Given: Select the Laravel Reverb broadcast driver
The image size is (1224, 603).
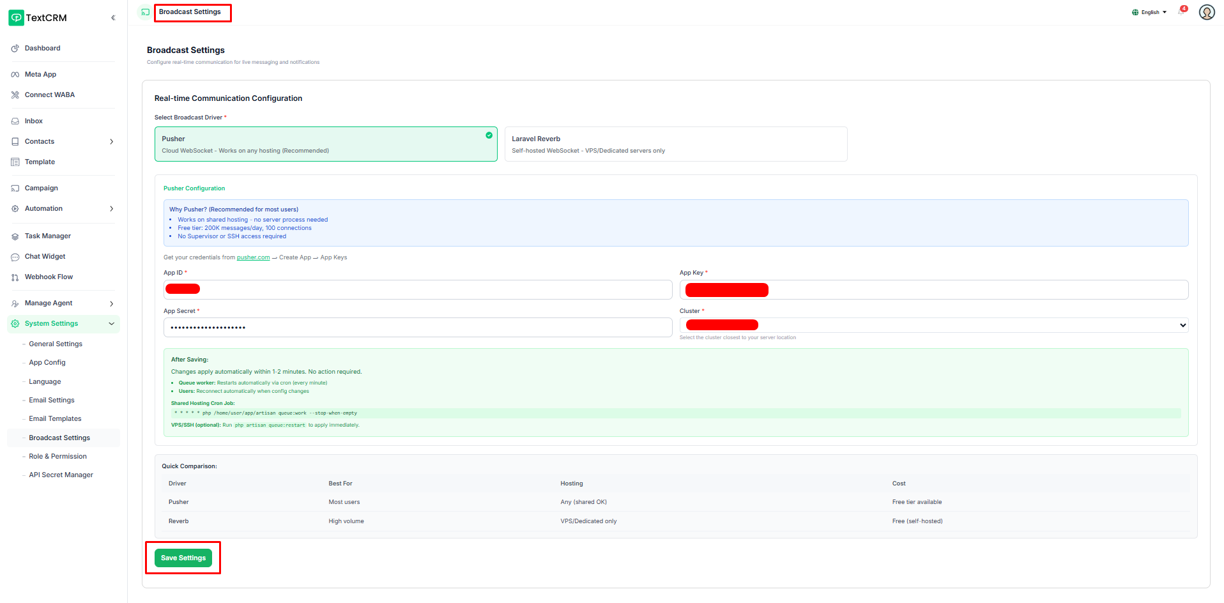Looking at the screenshot, I should point(675,144).
